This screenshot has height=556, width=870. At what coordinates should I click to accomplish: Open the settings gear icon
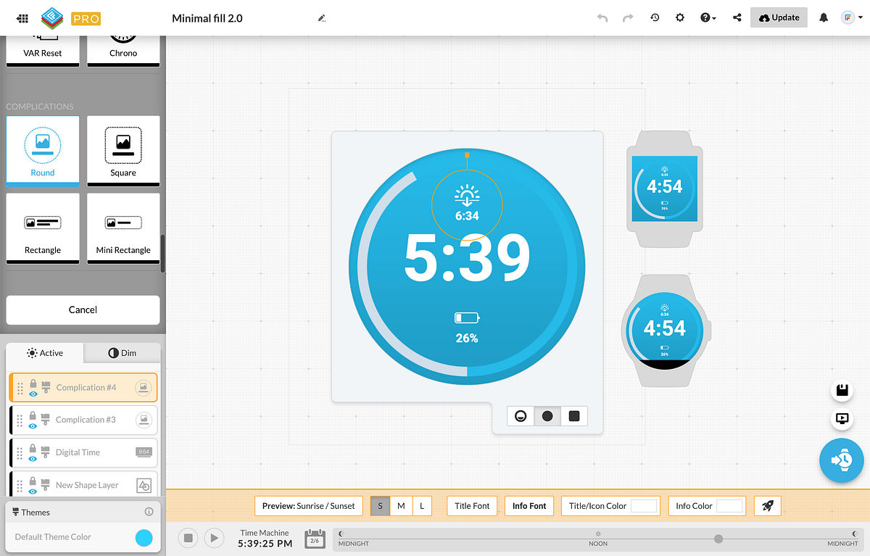[x=680, y=17]
